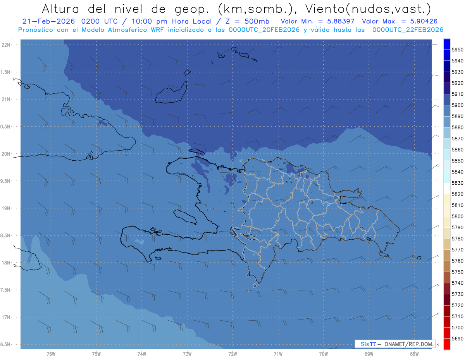Image resolution: width=465 pixels, height=359 pixels.
Task: Click the '19N' latitude label
Action: pos(6,208)
